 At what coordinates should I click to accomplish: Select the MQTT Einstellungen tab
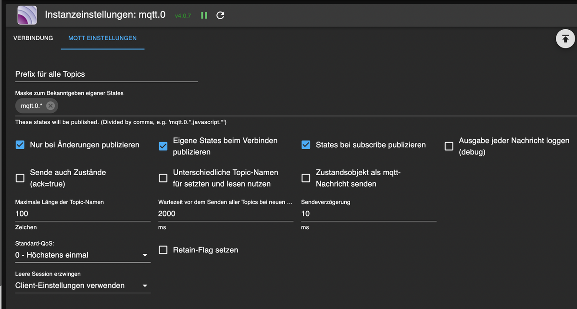point(102,38)
